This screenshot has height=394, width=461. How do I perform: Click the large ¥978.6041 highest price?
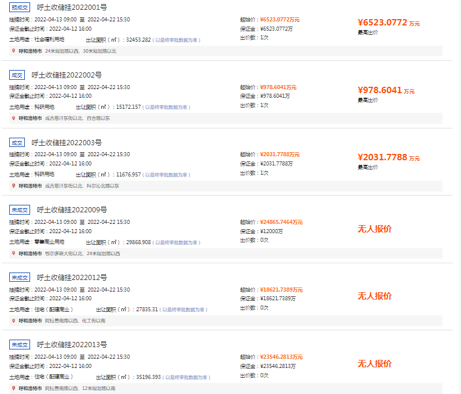pyautogui.click(x=379, y=90)
